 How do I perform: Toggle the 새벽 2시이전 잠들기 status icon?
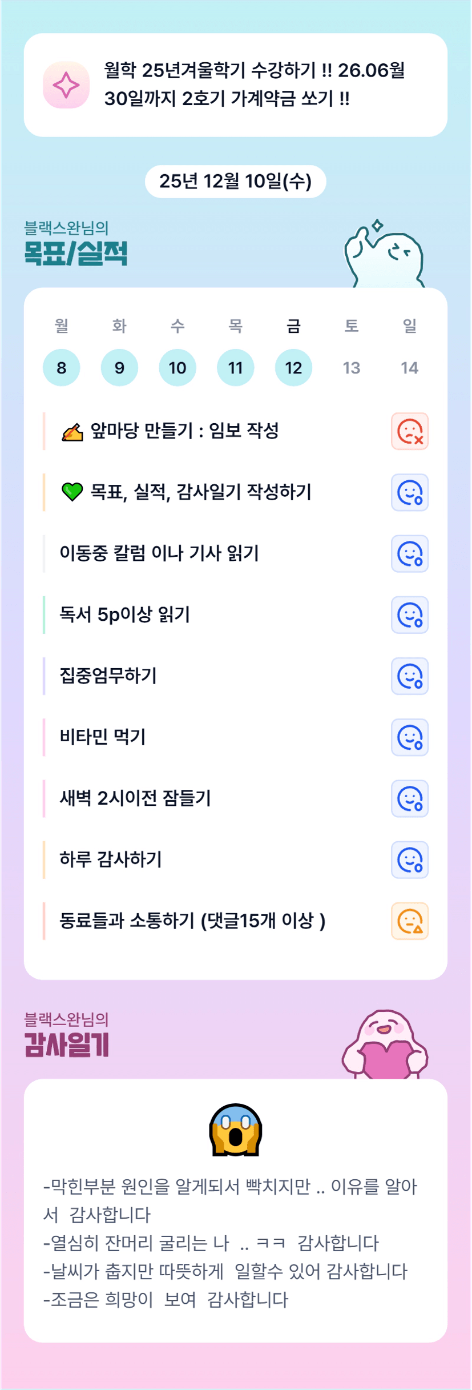pyautogui.click(x=409, y=798)
